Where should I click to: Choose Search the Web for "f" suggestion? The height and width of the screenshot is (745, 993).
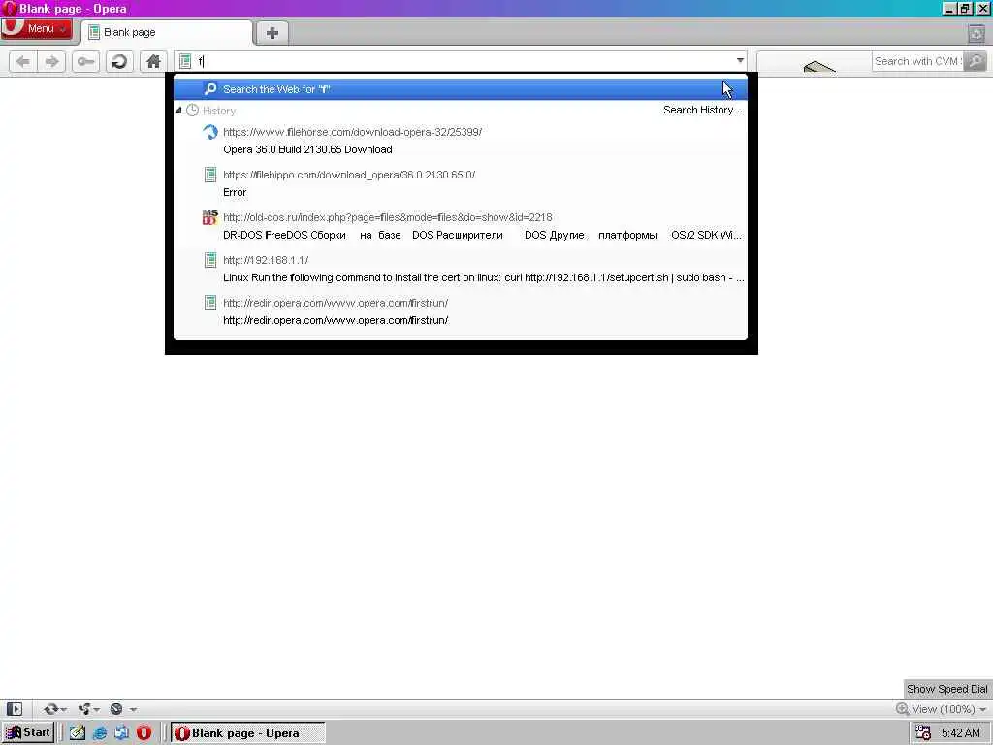pyautogui.click(x=461, y=89)
